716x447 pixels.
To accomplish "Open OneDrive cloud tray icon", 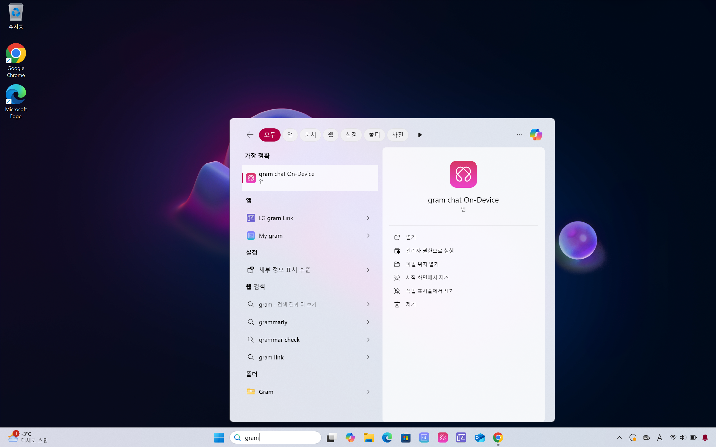I will pos(646,437).
